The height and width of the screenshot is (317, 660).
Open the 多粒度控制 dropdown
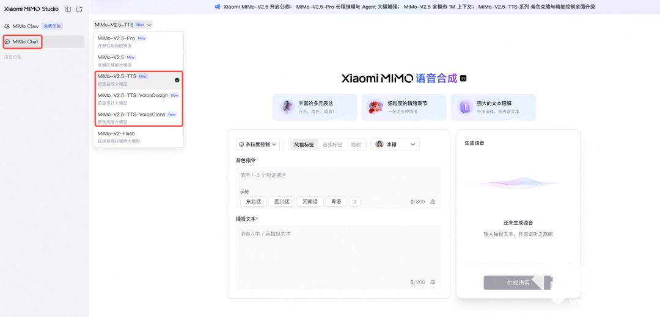[x=258, y=144]
